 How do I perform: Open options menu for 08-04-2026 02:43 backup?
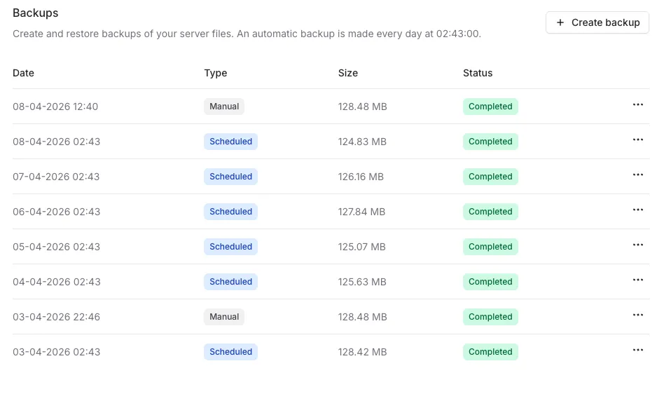[x=638, y=140]
